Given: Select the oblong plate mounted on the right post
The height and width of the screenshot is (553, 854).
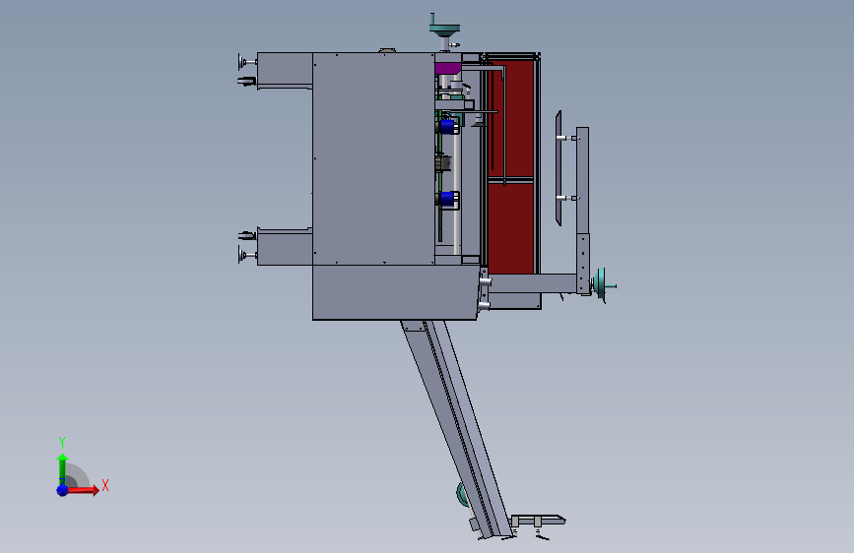Looking at the screenshot, I should (558, 167).
